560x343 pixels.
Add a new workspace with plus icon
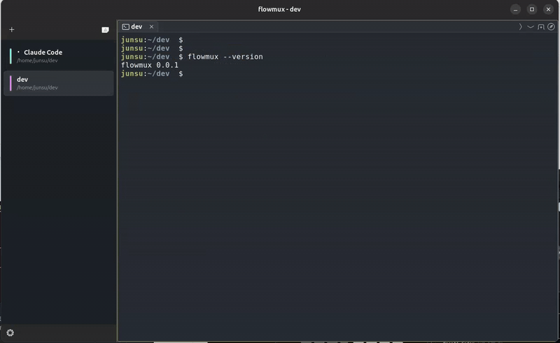[x=12, y=29]
